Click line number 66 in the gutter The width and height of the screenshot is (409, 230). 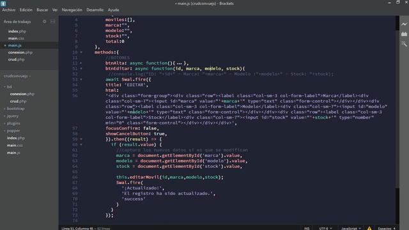(75, 177)
